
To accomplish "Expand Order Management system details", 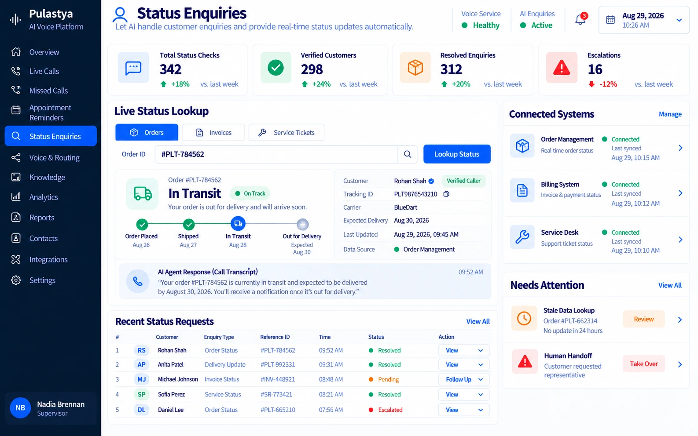I will pos(680,148).
